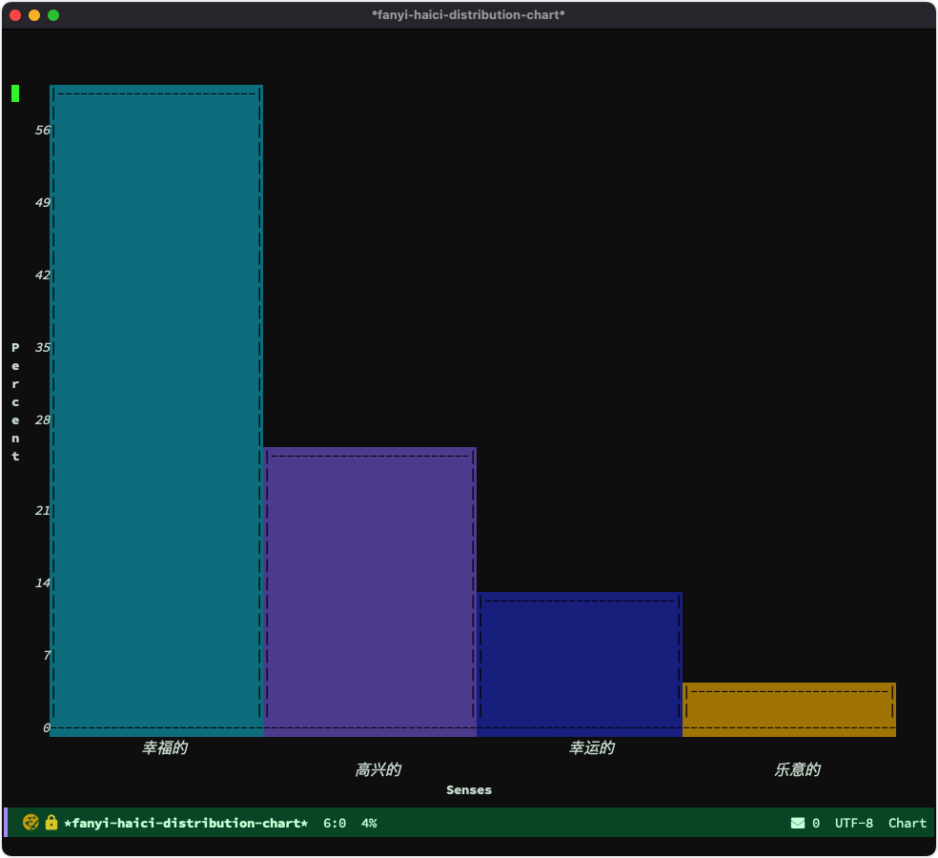Click the 幸福的 axis label
This screenshot has height=858, width=938.
(x=165, y=748)
